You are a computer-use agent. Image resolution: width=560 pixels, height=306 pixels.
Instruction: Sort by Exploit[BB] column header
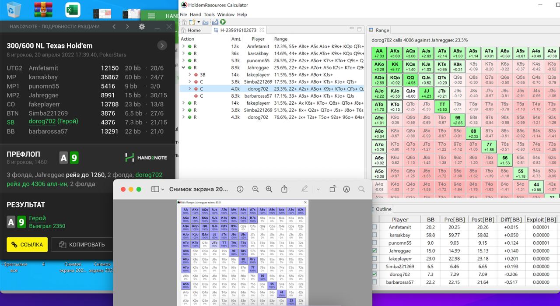tap(541, 220)
